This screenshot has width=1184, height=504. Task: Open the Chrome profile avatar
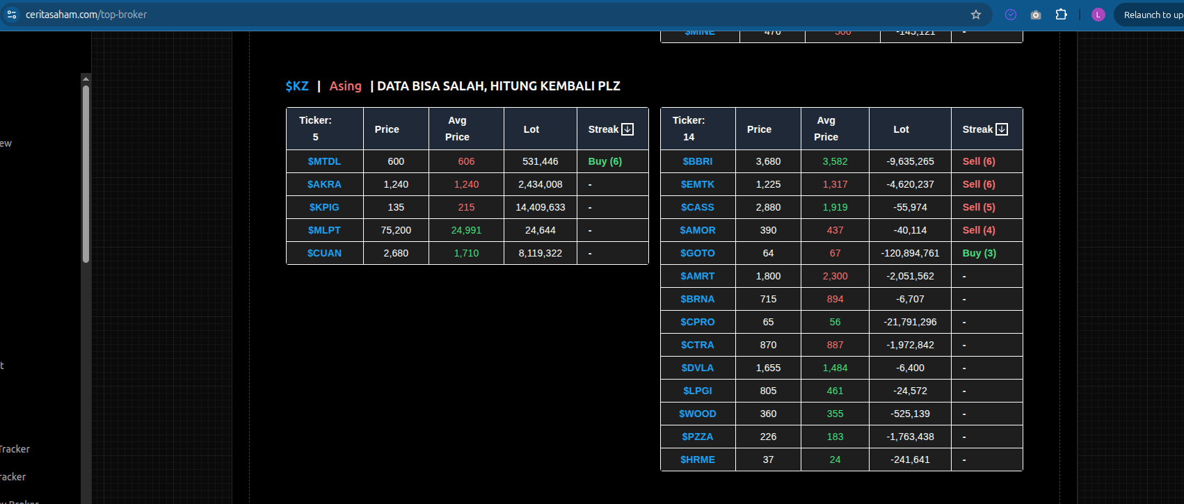tap(1098, 15)
